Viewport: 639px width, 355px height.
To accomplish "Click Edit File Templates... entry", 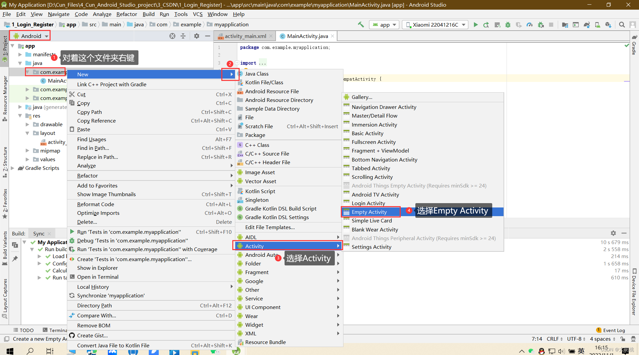I will 289,227.
